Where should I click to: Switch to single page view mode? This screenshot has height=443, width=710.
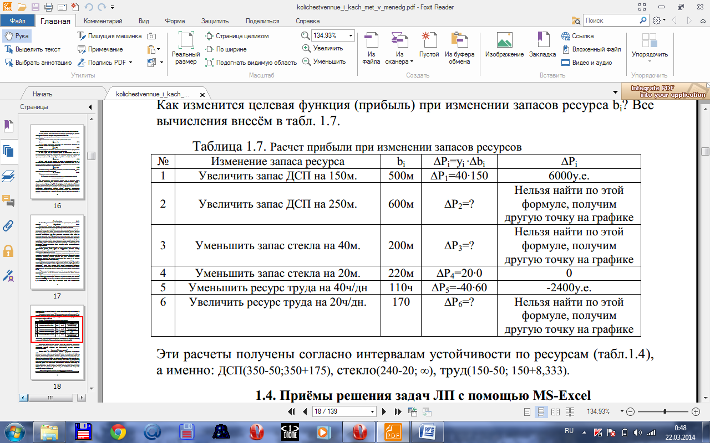click(x=528, y=411)
